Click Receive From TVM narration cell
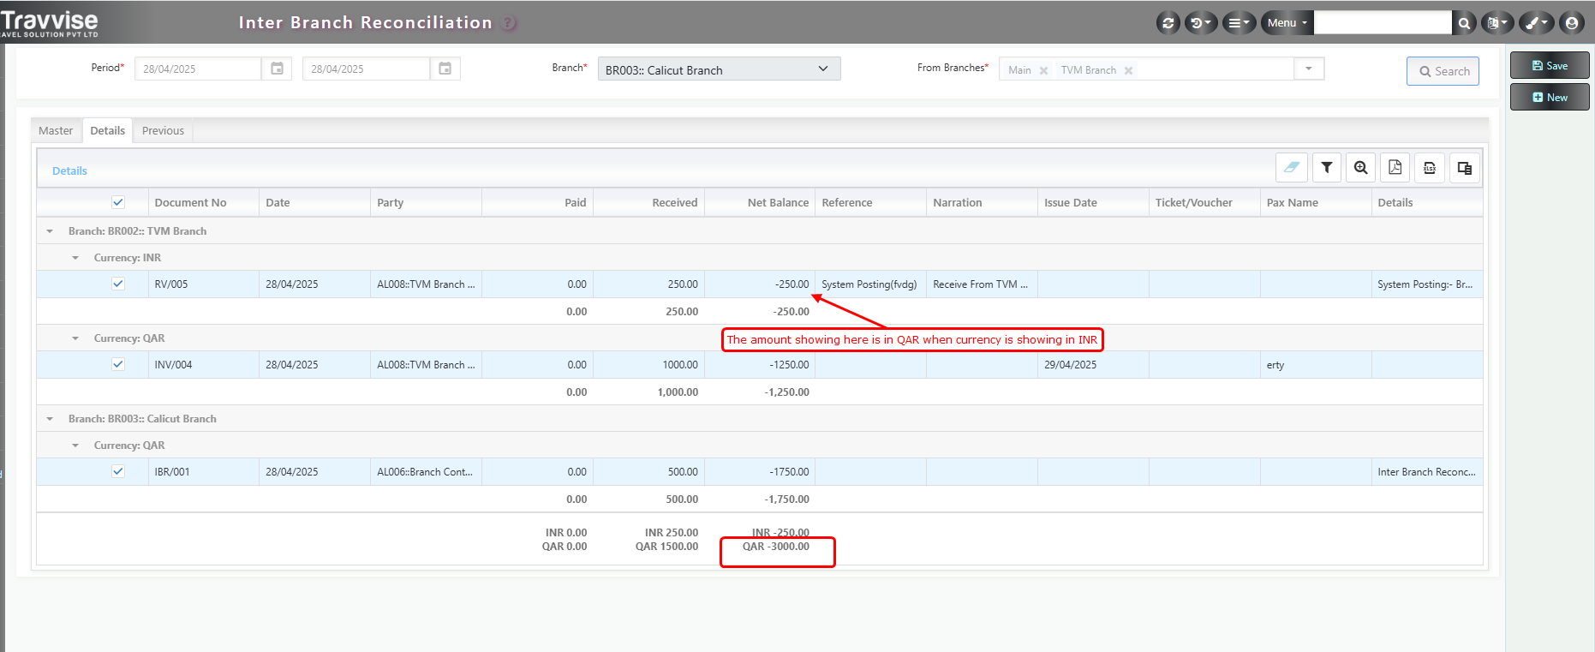 click(x=982, y=284)
